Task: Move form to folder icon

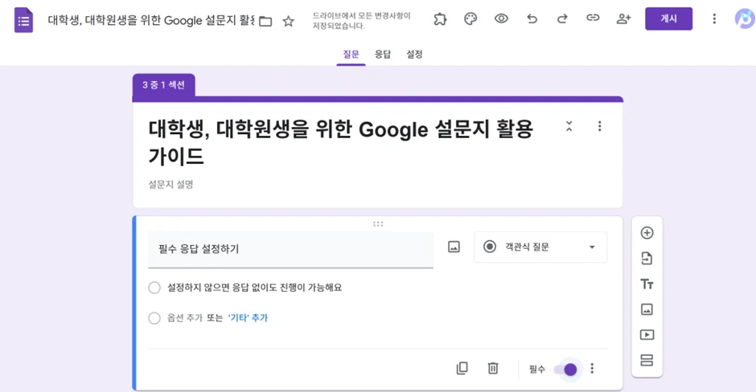Action: tap(265, 21)
